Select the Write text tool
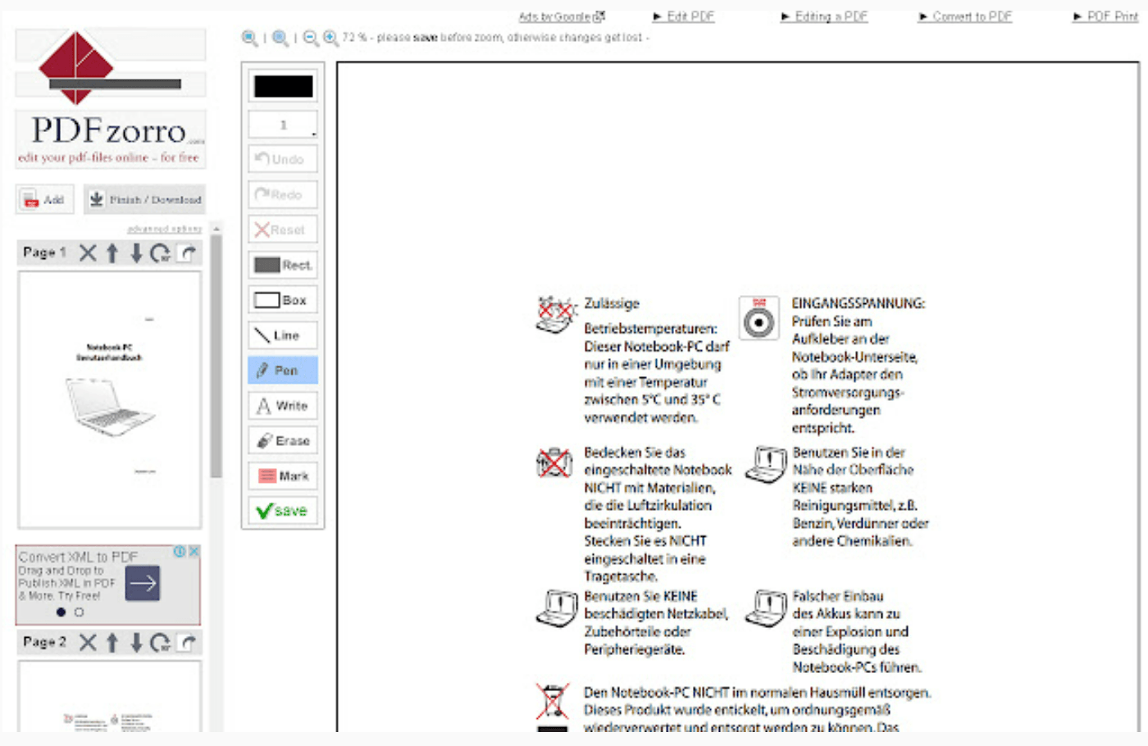Image resolution: width=1148 pixels, height=746 pixels. tap(282, 406)
